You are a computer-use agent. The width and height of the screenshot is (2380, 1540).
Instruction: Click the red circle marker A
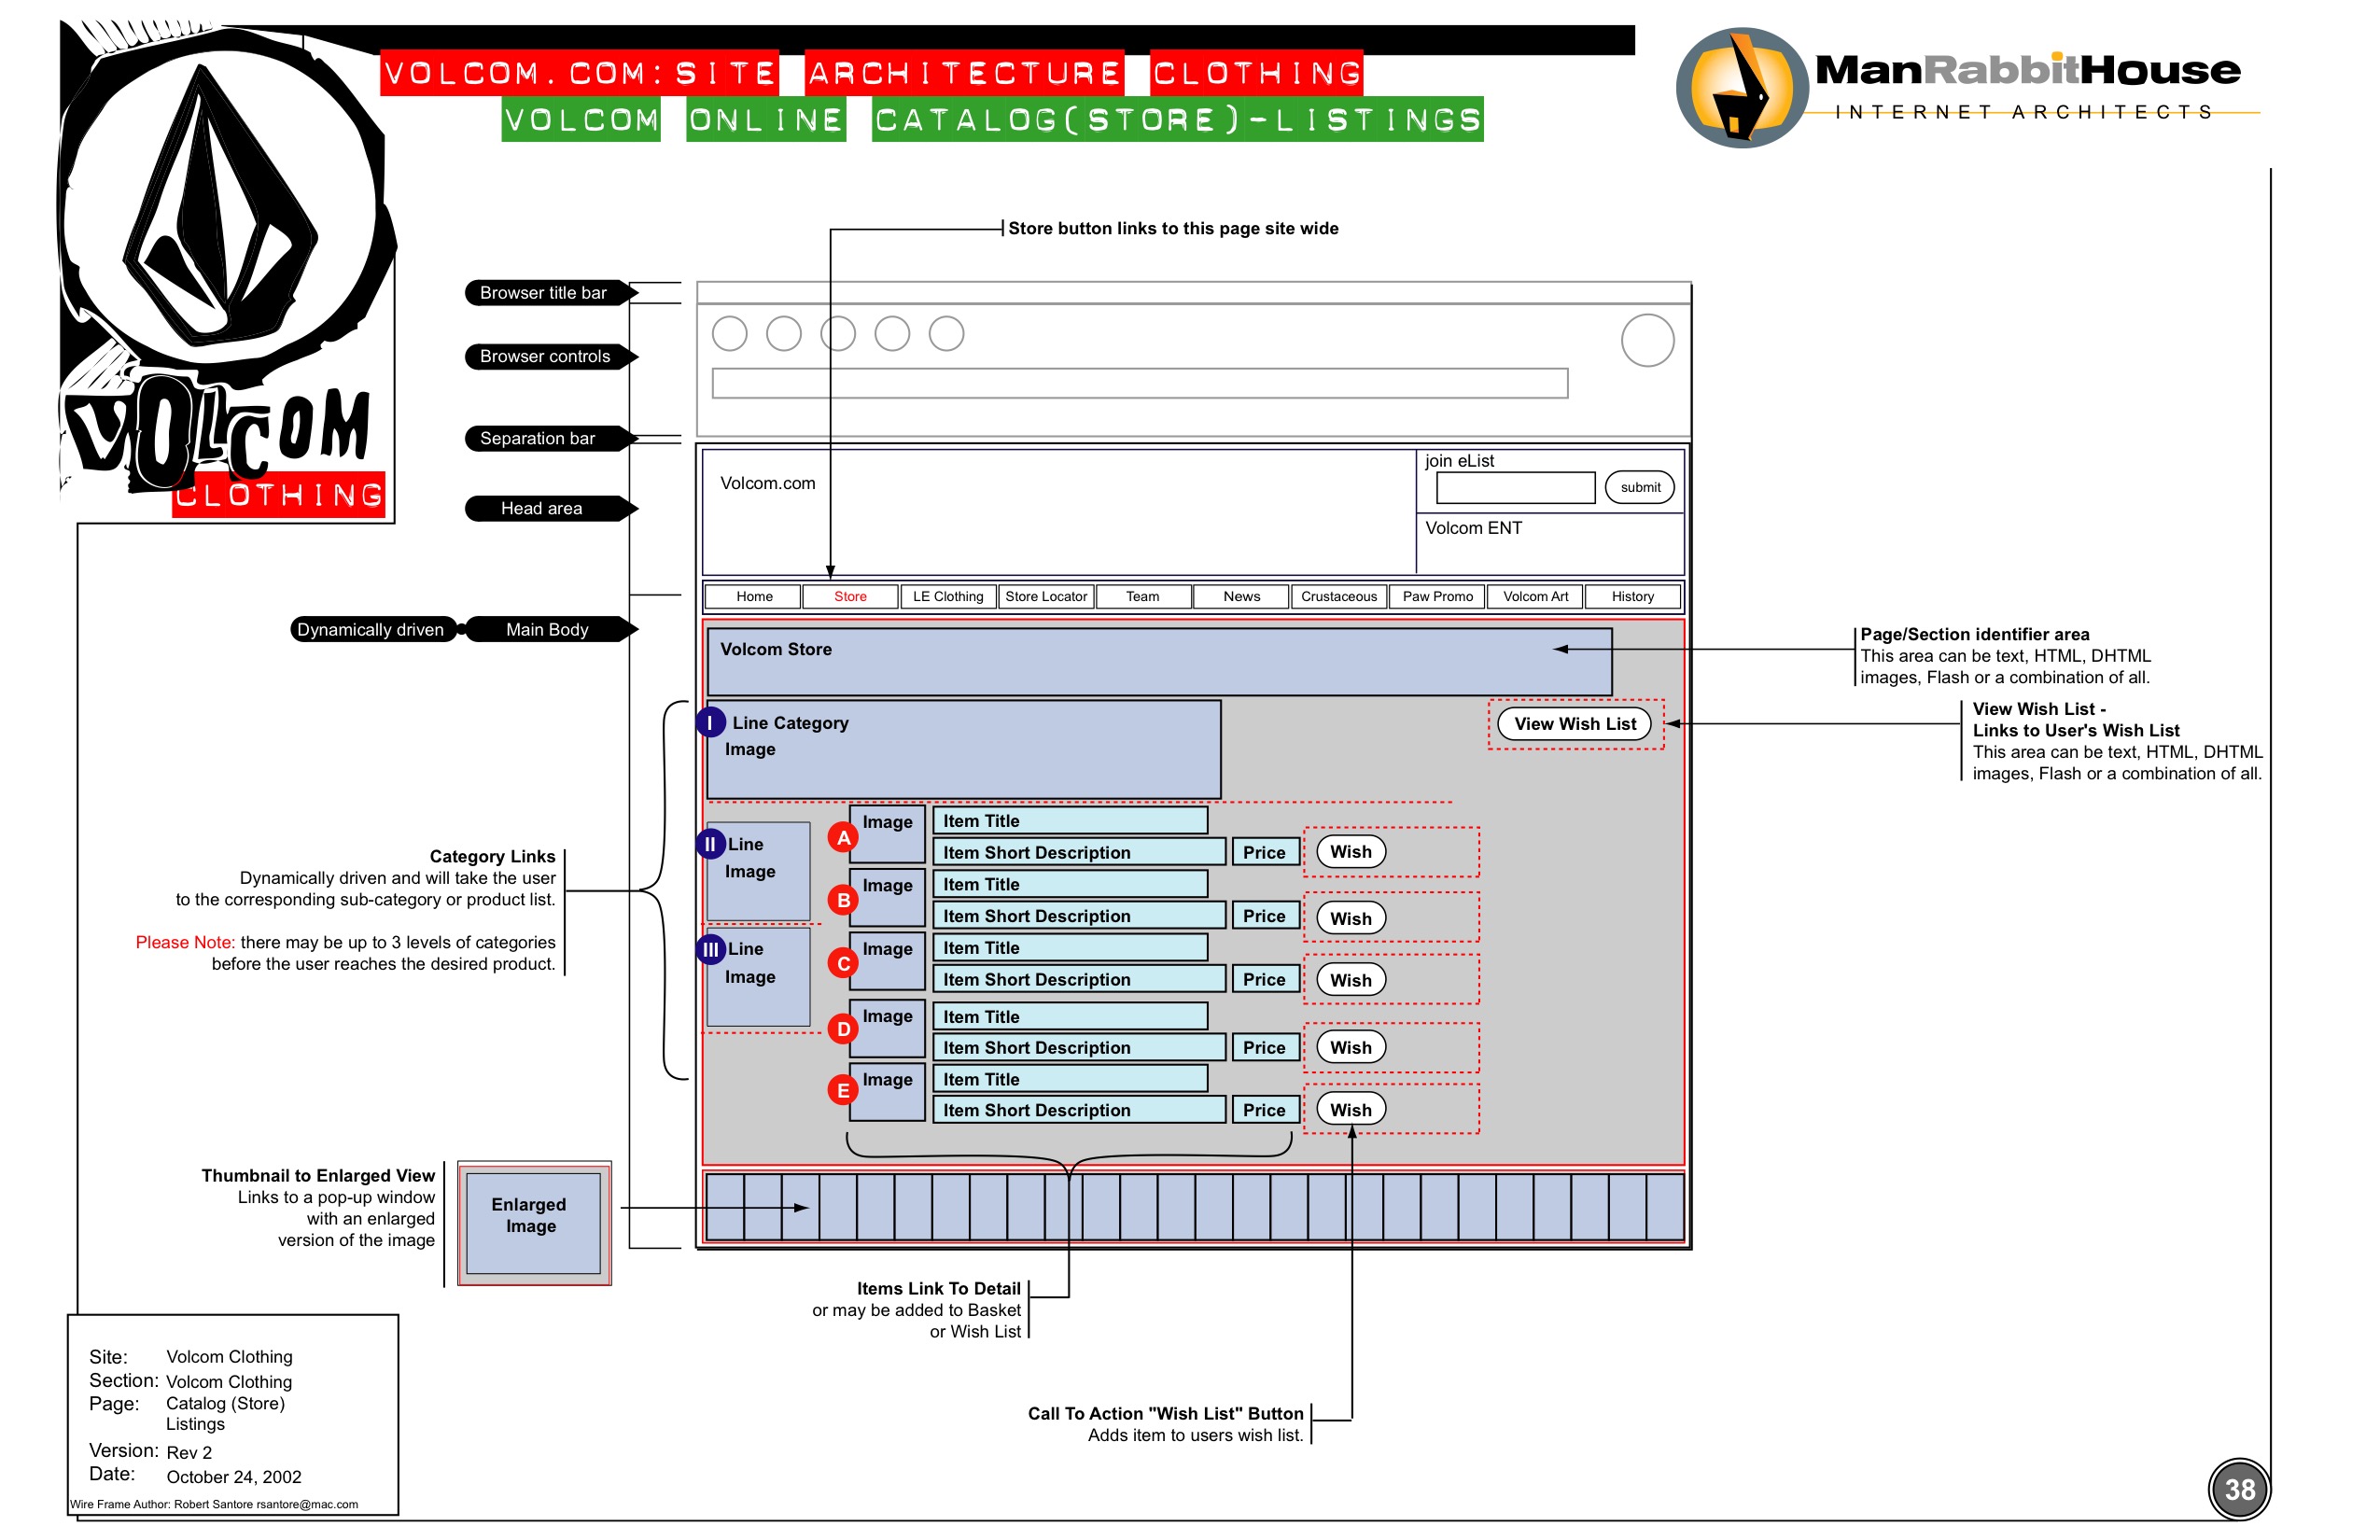pyautogui.click(x=843, y=838)
